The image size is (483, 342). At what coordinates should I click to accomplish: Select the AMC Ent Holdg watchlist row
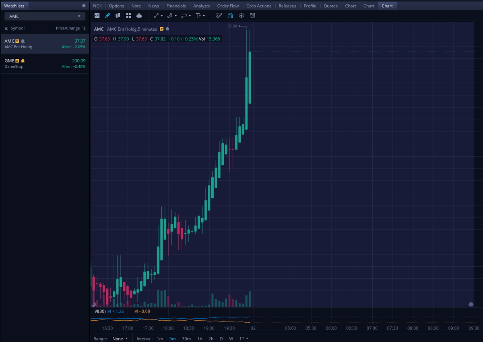coord(45,44)
